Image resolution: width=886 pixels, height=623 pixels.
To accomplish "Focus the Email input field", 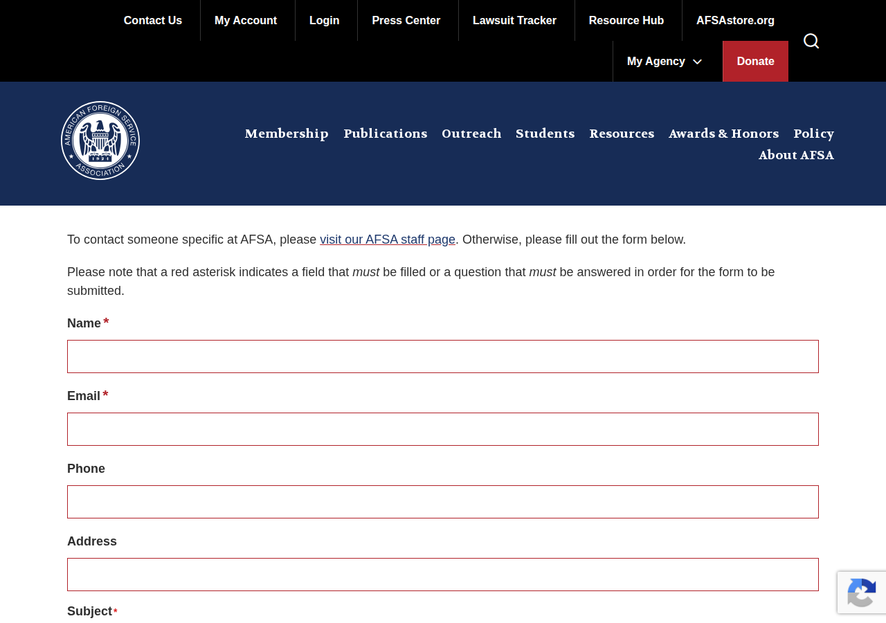I will pyautogui.click(x=443, y=429).
